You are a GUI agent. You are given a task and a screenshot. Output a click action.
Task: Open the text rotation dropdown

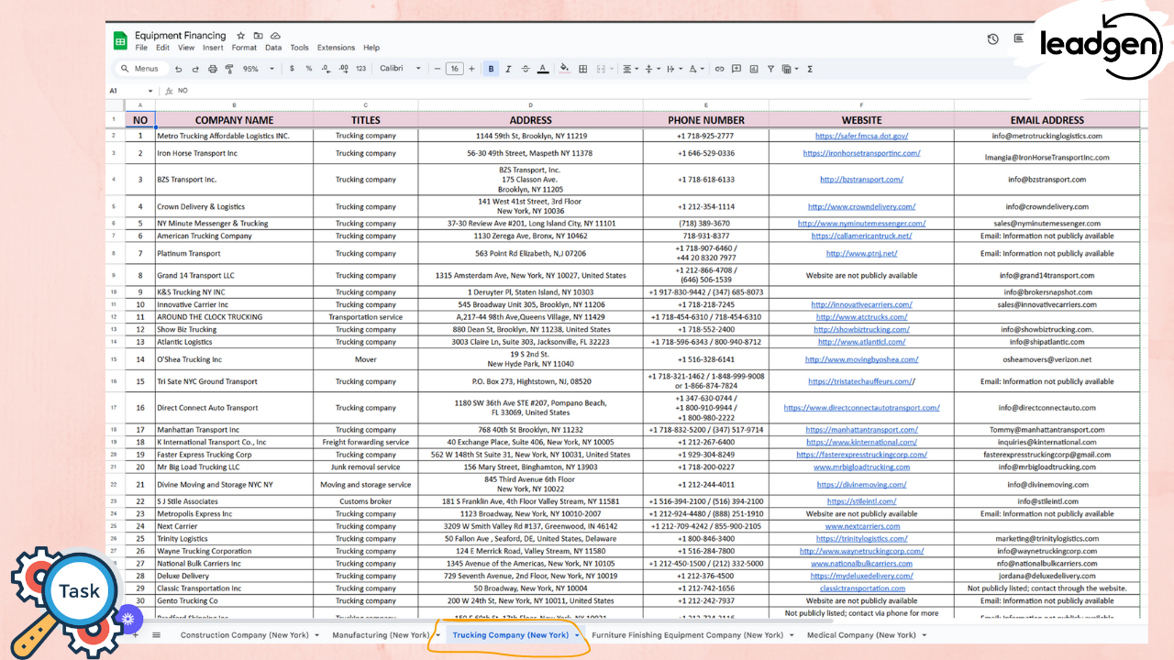point(696,69)
